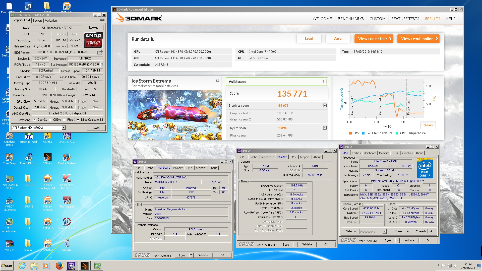This screenshot has width=482, height=271.
Task: Open WinRAR desktop icon
Action: [9, 245]
